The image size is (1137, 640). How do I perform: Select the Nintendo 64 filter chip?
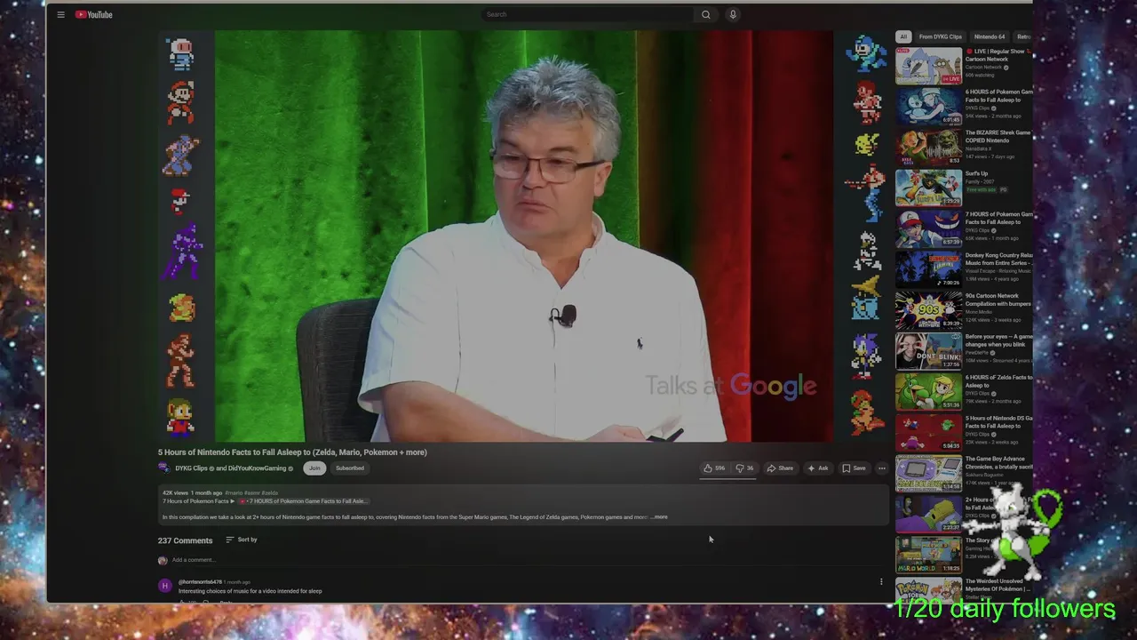989,36
